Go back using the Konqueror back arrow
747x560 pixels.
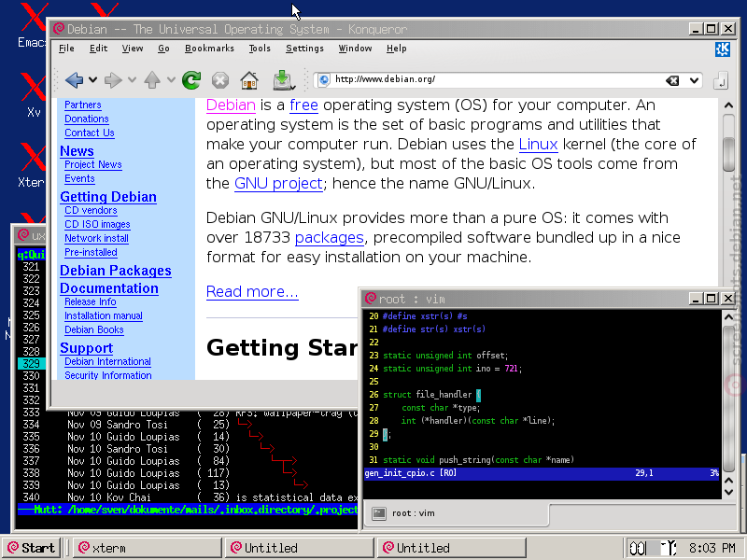pos(75,80)
